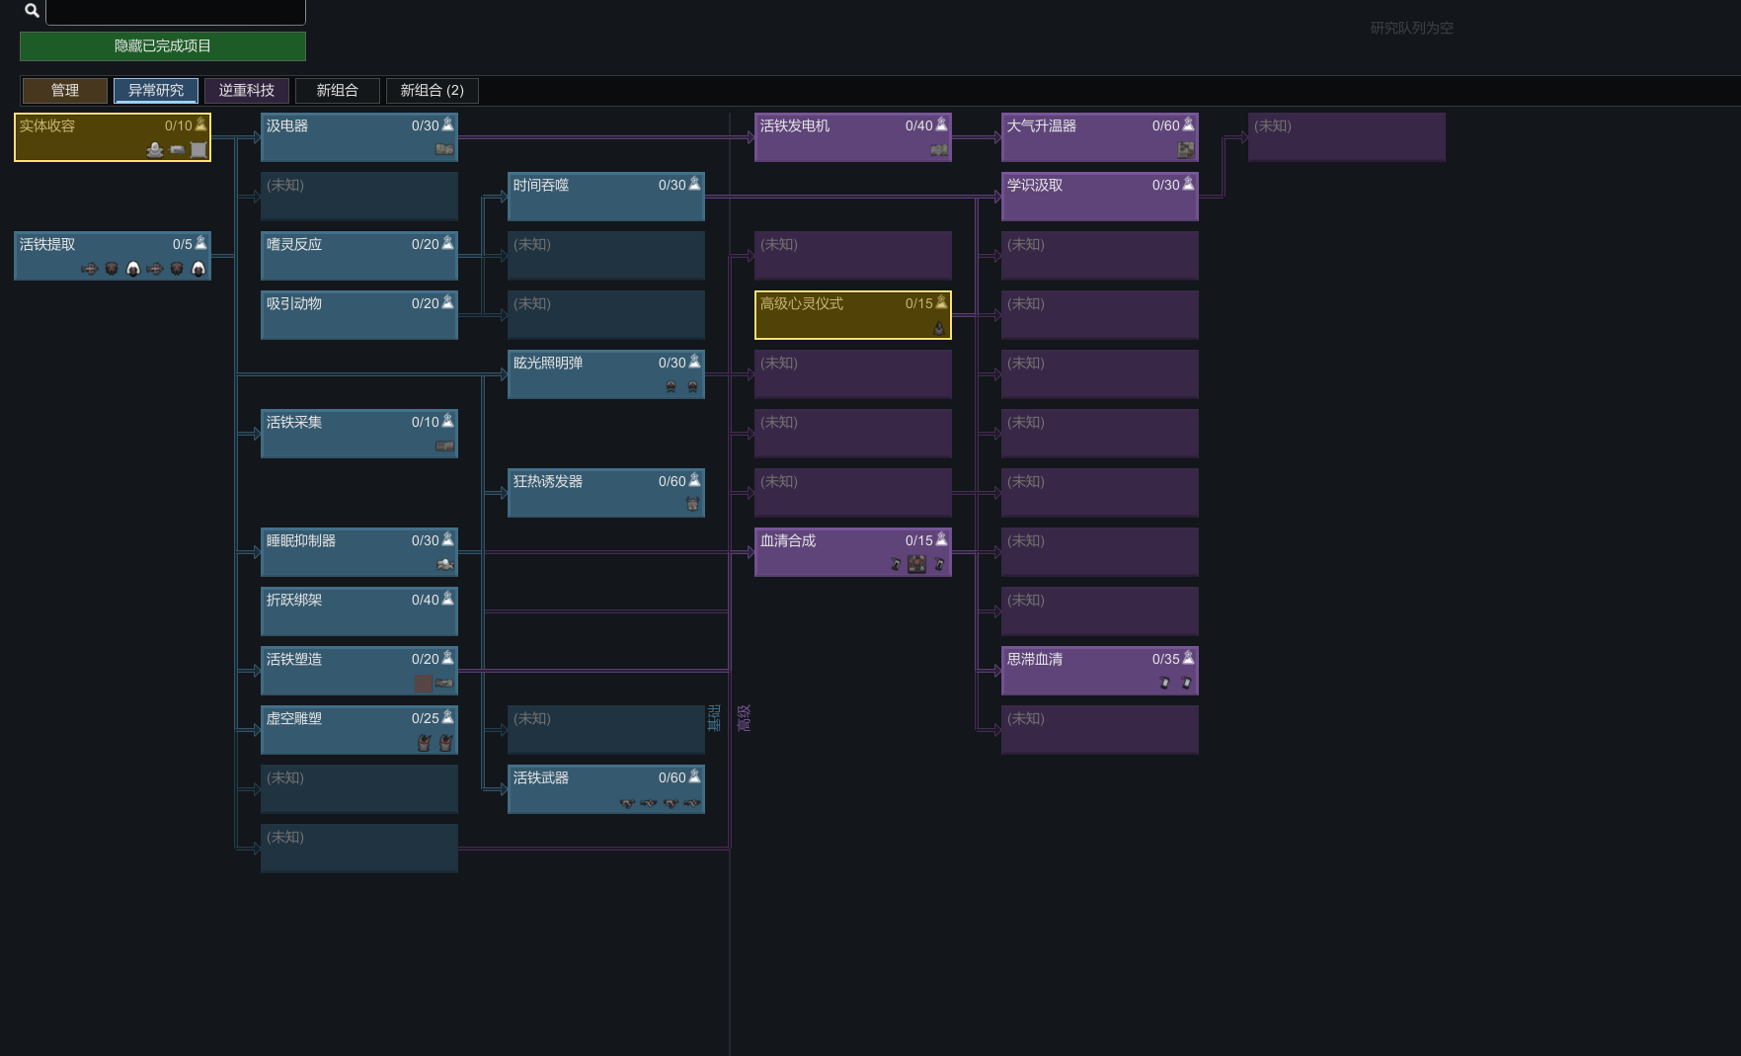Toggle 隐藏已完成项目 to hide completed projects
The image size is (1741, 1056).
[163, 45]
